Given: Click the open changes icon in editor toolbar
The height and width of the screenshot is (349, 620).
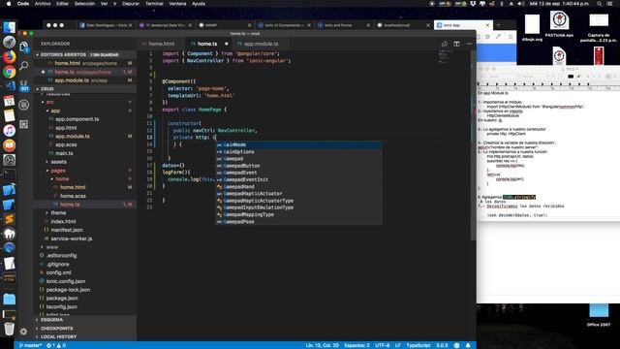Looking at the screenshot, I should click(x=445, y=44).
